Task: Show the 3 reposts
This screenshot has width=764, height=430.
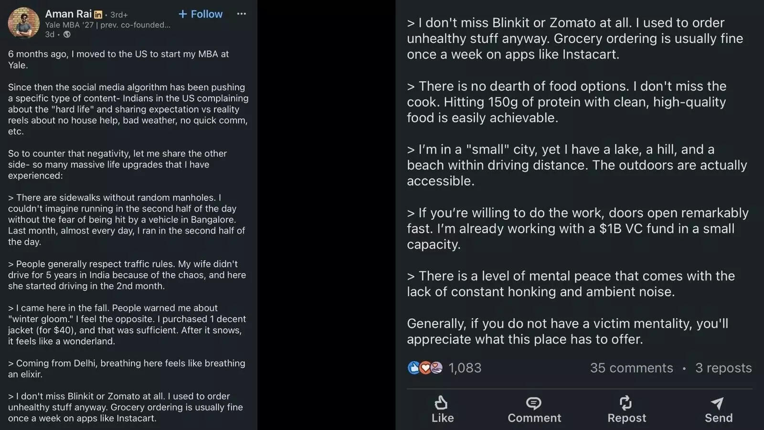Action: (723, 368)
